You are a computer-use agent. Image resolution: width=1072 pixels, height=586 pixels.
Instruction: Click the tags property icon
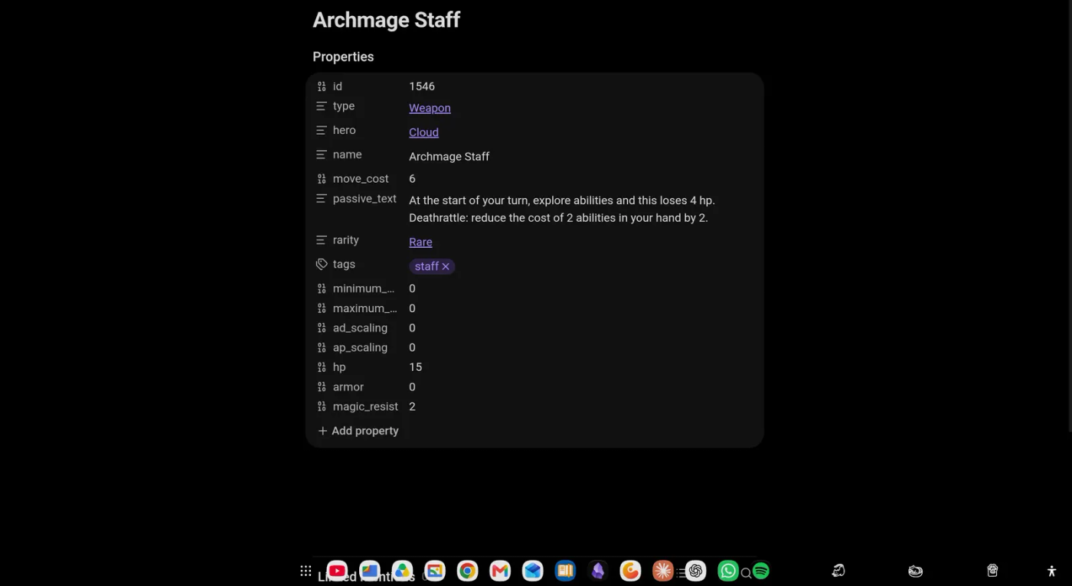pos(322,264)
